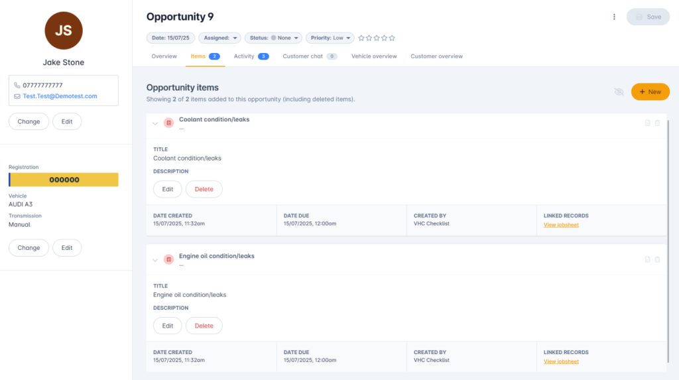This screenshot has height=380, width=679.
Task: Click the red Engine oil condition/leaks item icon
Action: coord(168,259)
